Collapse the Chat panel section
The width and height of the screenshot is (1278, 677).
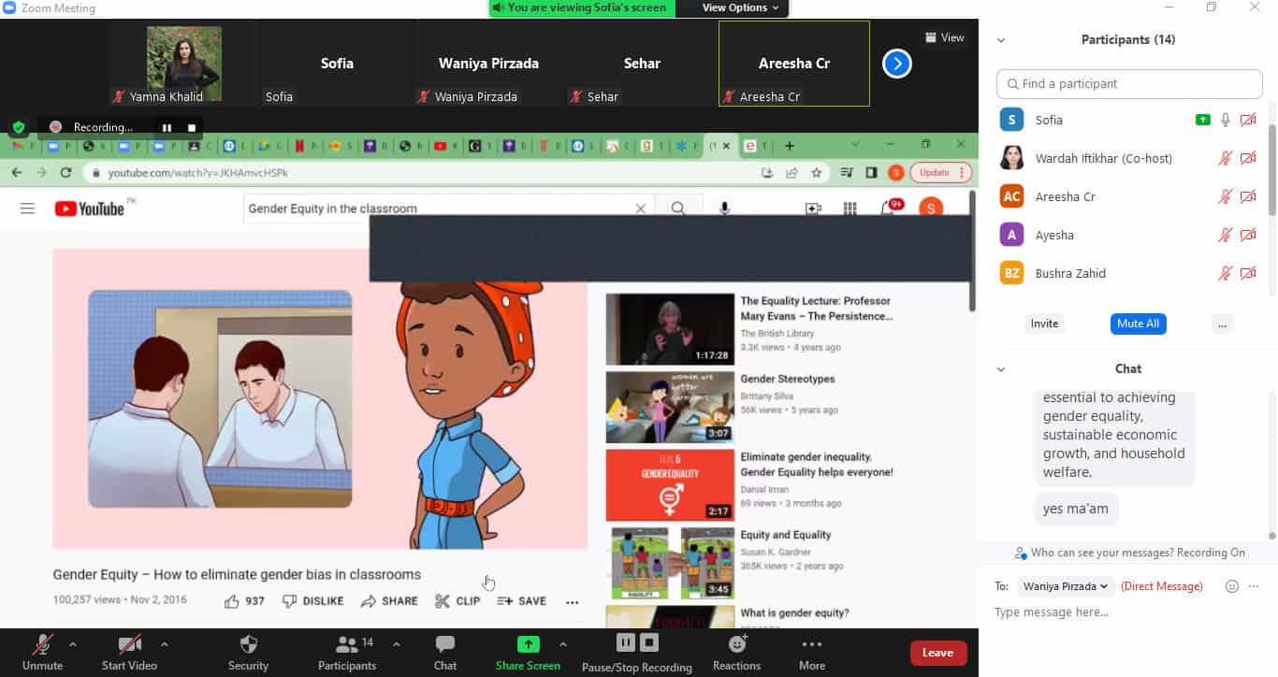click(x=1001, y=369)
